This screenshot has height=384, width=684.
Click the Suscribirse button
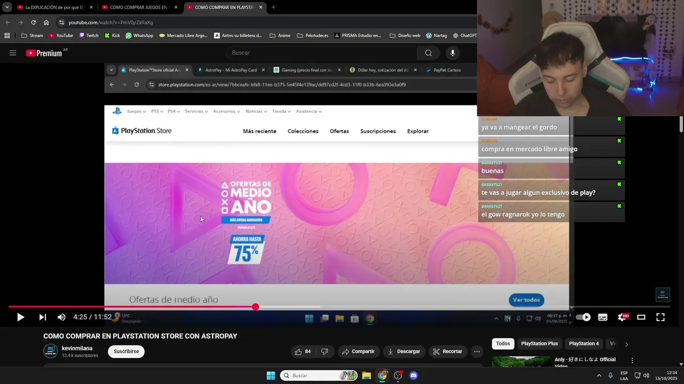click(x=126, y=351)
